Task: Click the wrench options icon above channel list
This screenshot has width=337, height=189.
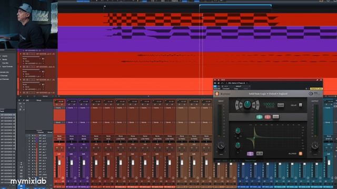Action: [x=23, y=100]
